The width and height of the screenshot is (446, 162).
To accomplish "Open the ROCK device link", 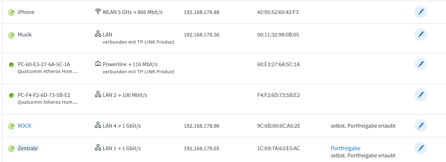I will click(x=25, y=126).
